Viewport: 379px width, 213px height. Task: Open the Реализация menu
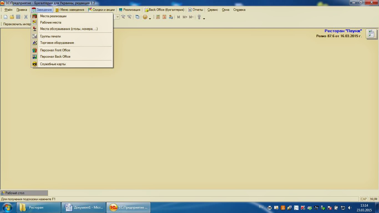130,10
